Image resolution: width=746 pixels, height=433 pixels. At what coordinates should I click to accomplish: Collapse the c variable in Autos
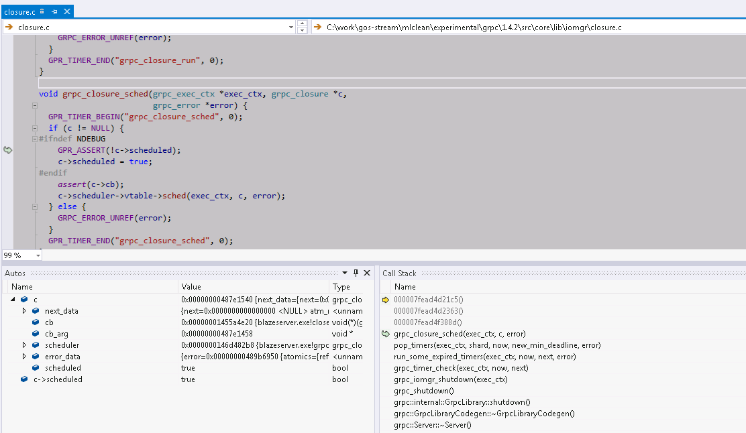click(12, 299)
